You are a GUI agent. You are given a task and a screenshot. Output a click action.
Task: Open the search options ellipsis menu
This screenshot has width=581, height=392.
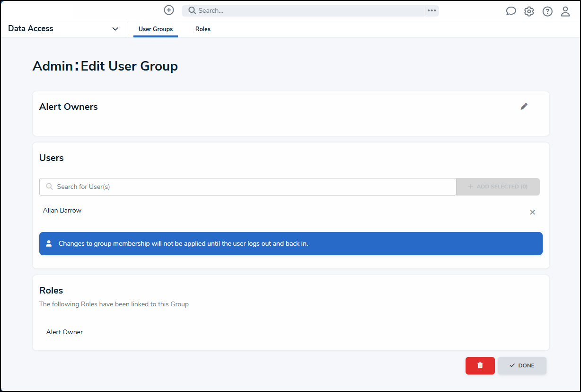[x=431, y=10]
